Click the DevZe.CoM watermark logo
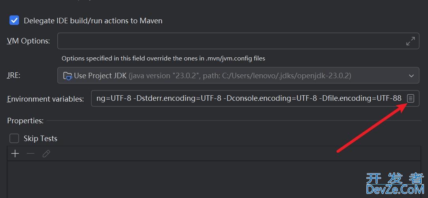Screen dimensions: 428x198 [394, 184]
